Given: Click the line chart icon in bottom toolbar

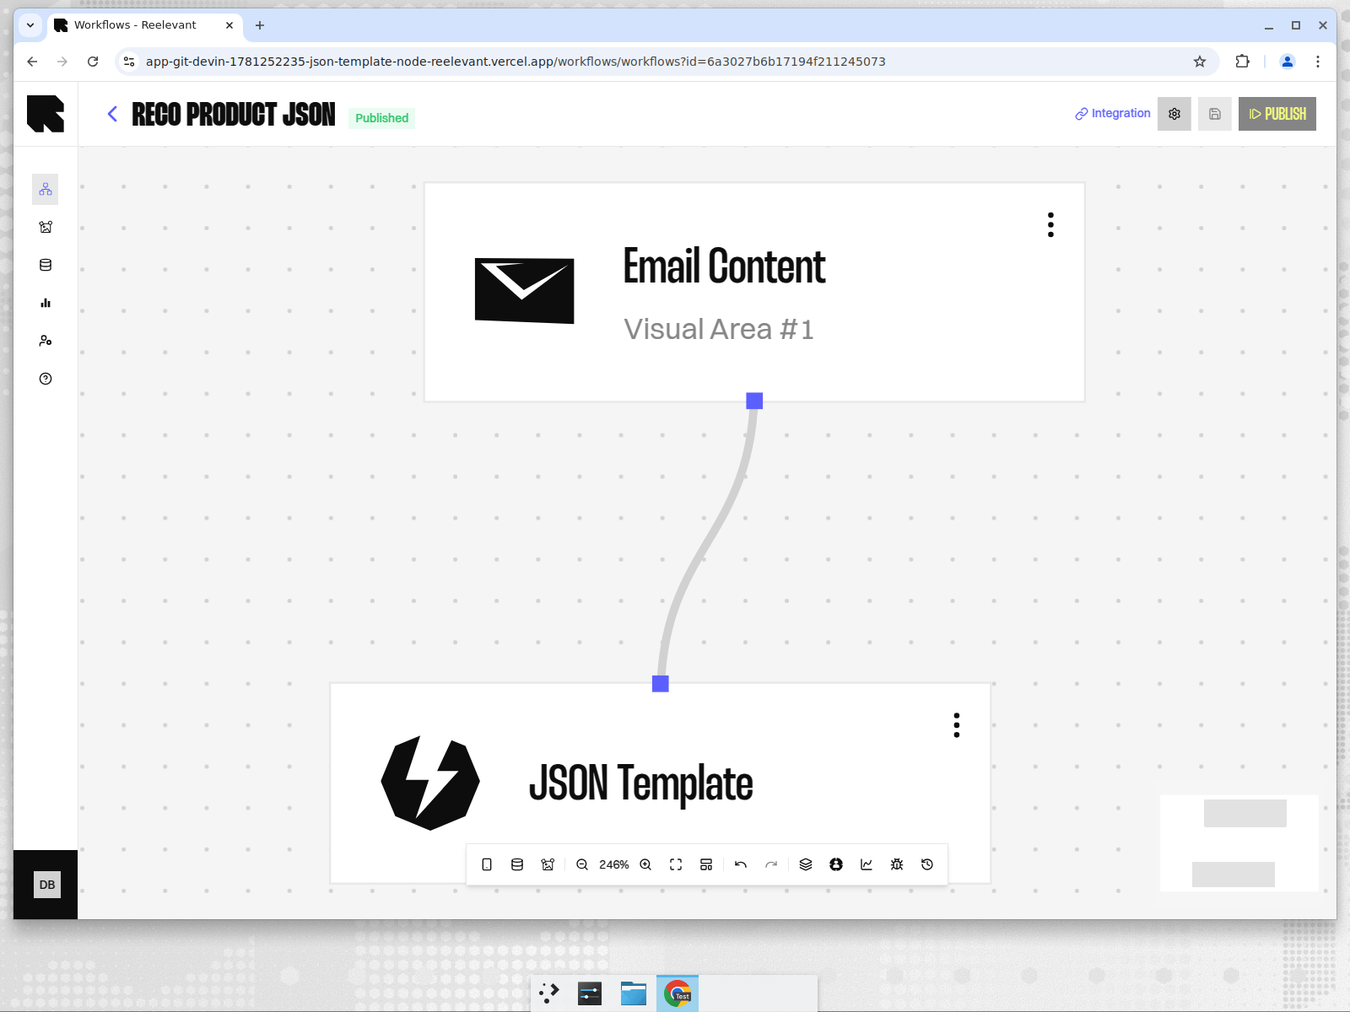Looking at the screenshot, I should point(867,864).
